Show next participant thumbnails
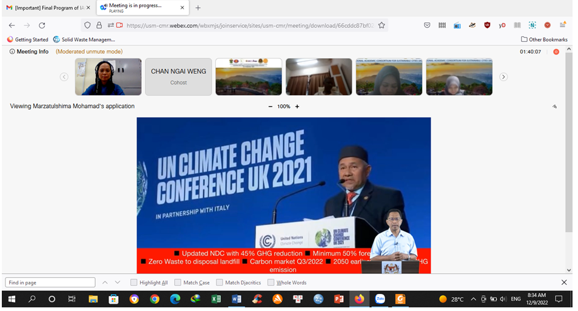The height and width of the screenshot is (311, 578). point(503,76)
